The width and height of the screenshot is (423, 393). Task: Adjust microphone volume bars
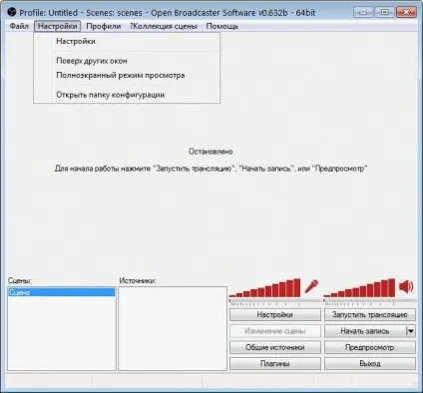point(265,288)
